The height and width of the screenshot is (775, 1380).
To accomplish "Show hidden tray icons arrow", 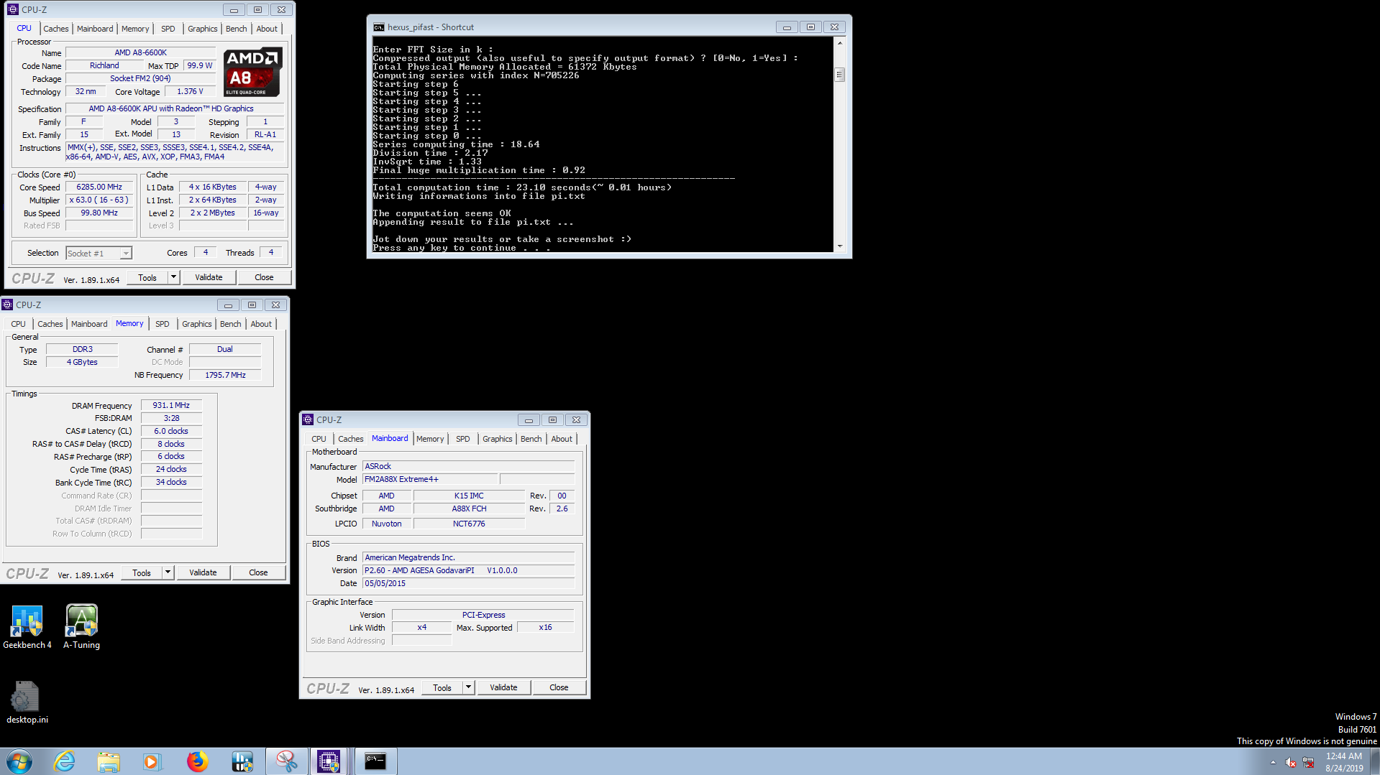I will [x=1273, y=762].
